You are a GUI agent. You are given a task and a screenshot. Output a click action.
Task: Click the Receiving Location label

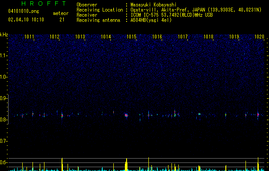point(100,10)
